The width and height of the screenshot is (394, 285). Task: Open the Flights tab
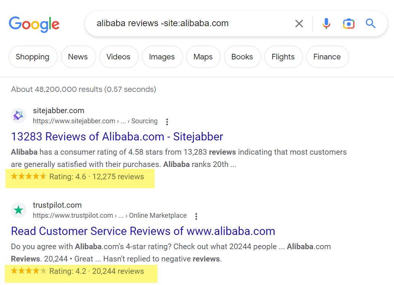tap(283, 57)
